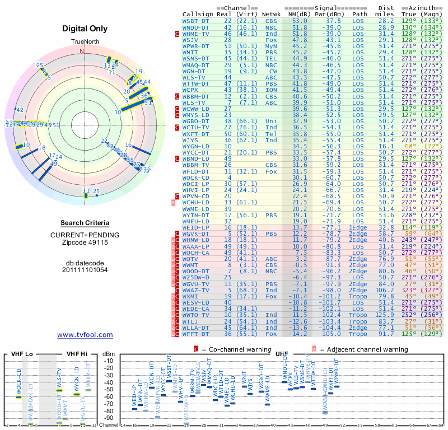448x430 pixels.
Task: Click the warning icons beside WHNW-LD
Action: click(175, 240)
